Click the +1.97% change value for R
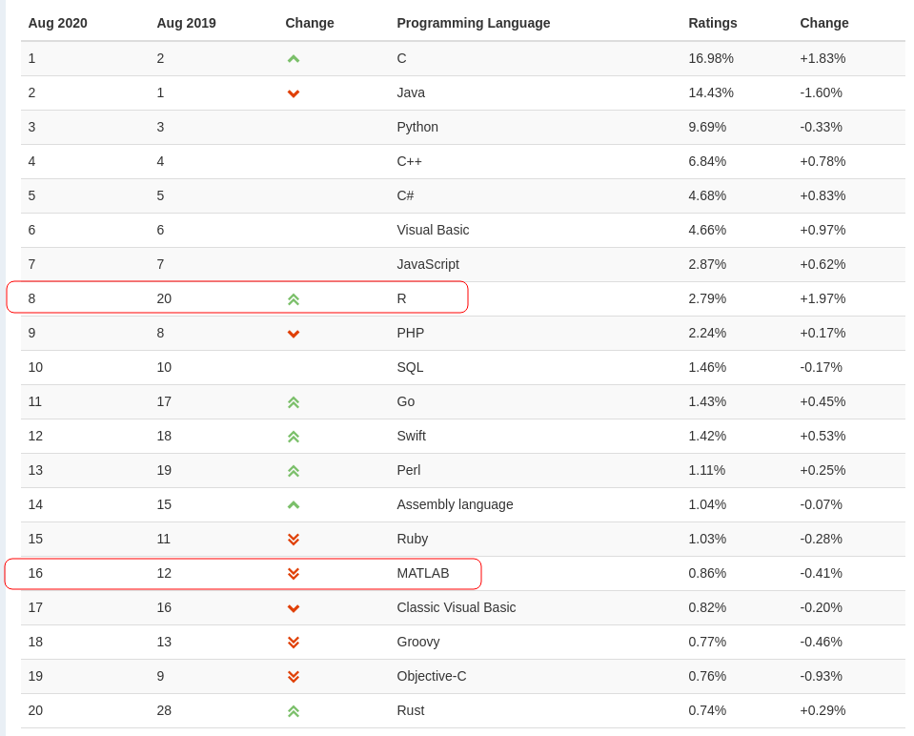914x736 pixels. tap(823, 298)
